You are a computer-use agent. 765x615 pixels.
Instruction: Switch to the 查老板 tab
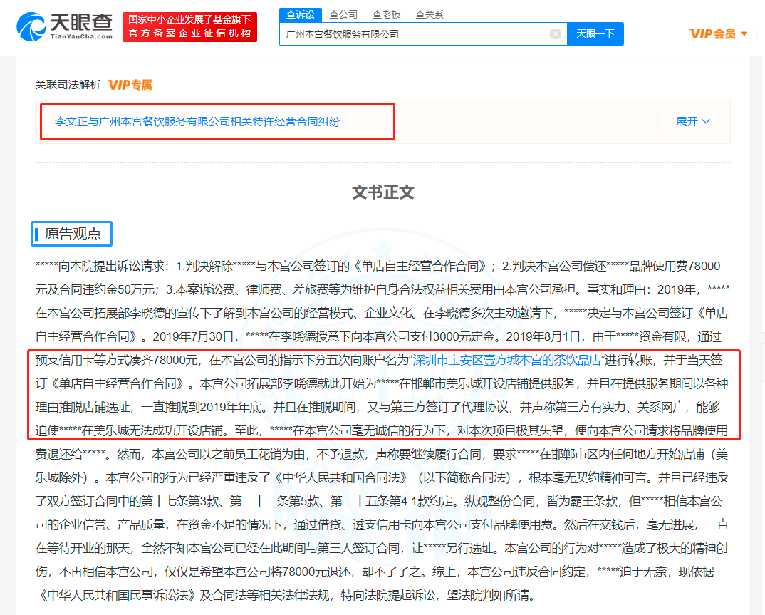click(386, 15)
